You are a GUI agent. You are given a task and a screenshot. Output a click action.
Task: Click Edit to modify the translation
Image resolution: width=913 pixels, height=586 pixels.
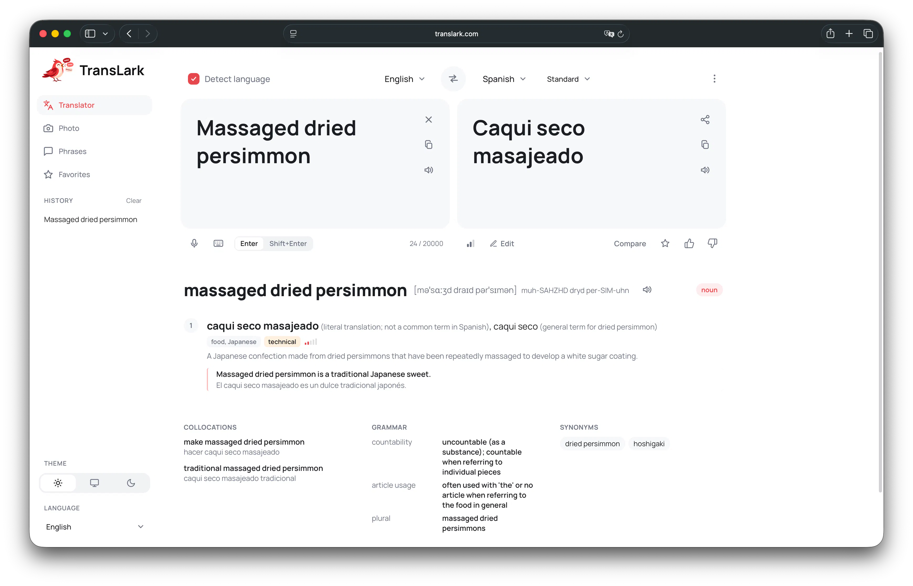502,244
